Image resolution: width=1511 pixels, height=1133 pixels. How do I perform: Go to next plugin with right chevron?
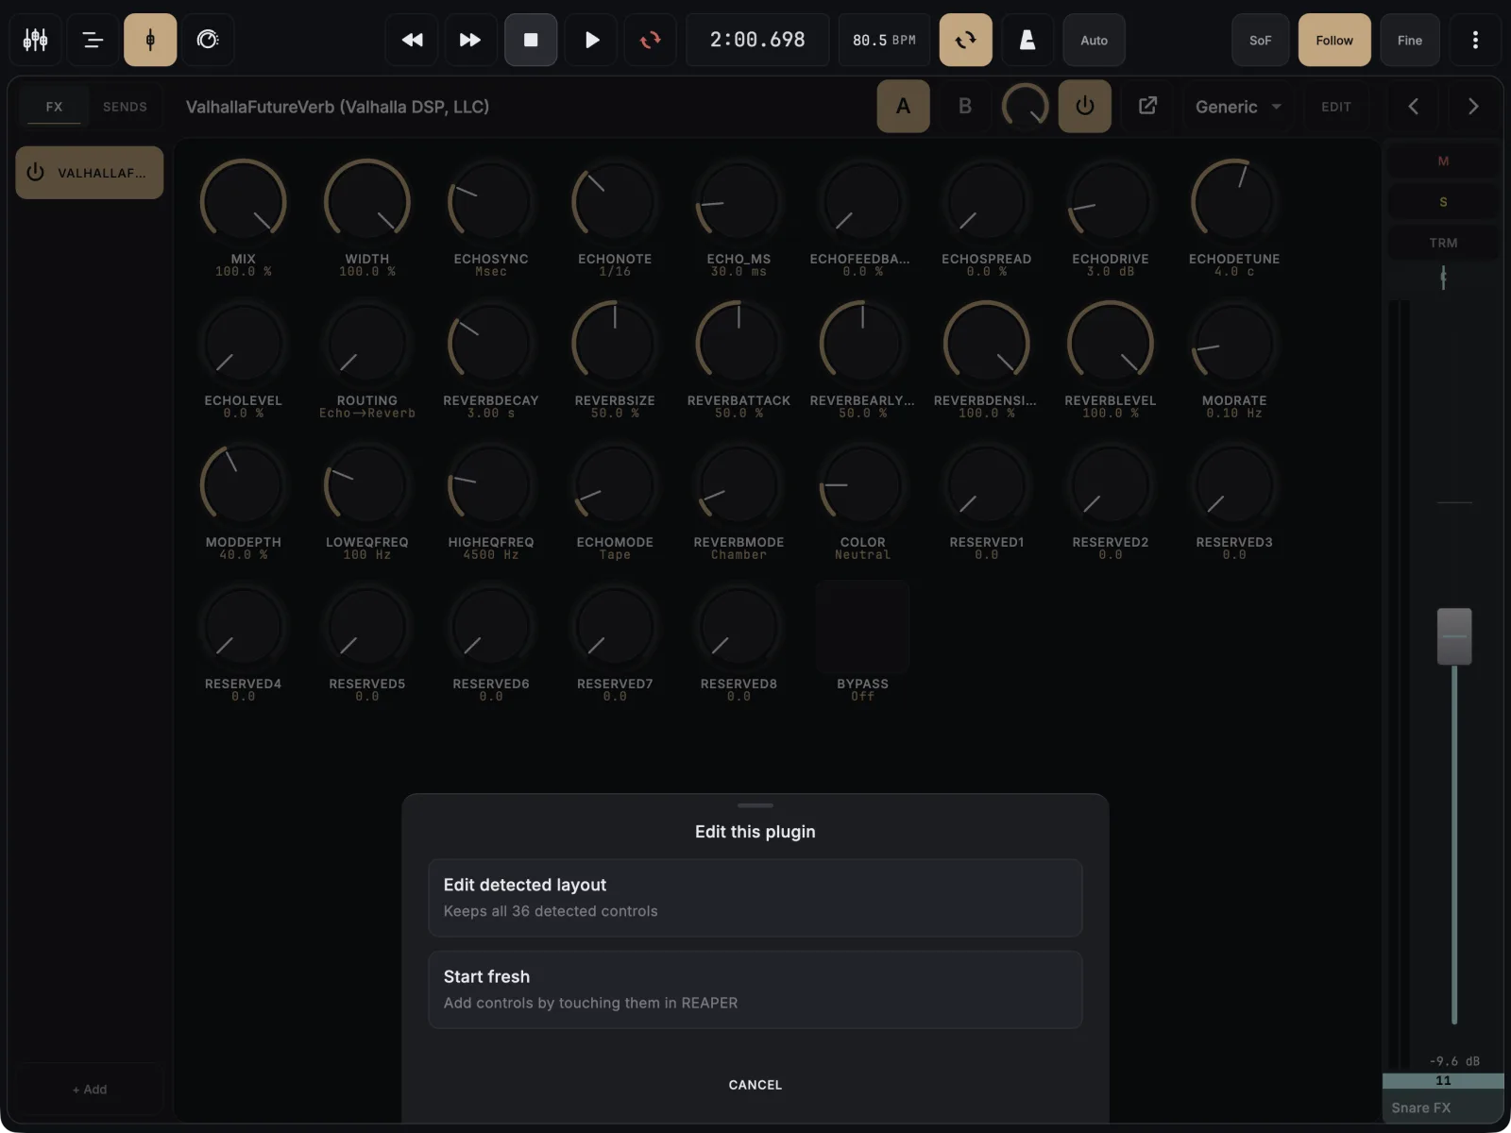(1473, 106)
